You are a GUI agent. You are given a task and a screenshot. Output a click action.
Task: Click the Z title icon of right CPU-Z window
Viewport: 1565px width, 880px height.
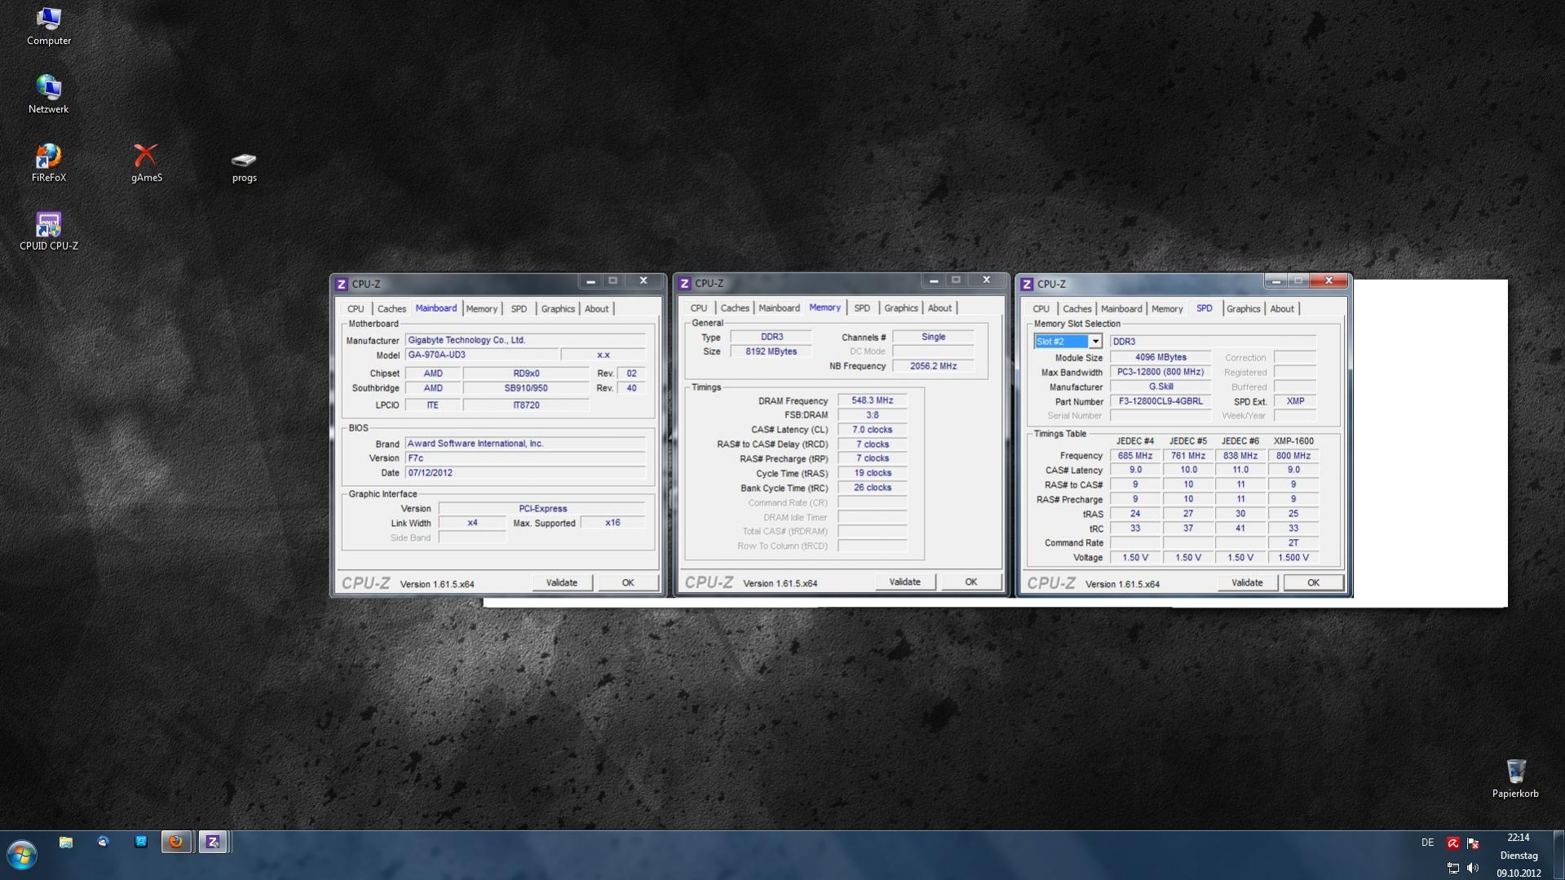click(1028, 284)
